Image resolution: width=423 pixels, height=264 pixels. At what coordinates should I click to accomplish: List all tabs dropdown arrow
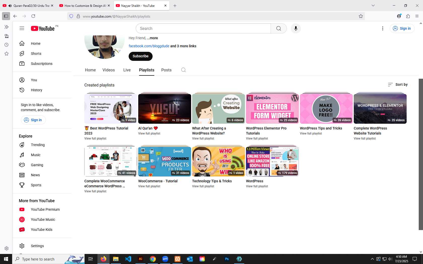(x=373, y=6)
